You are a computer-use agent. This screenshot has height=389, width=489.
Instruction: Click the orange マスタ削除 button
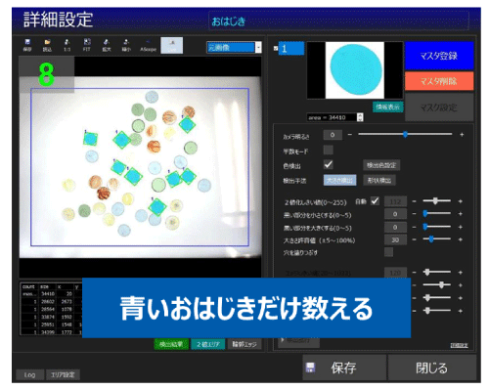click(x=439, y=81)
